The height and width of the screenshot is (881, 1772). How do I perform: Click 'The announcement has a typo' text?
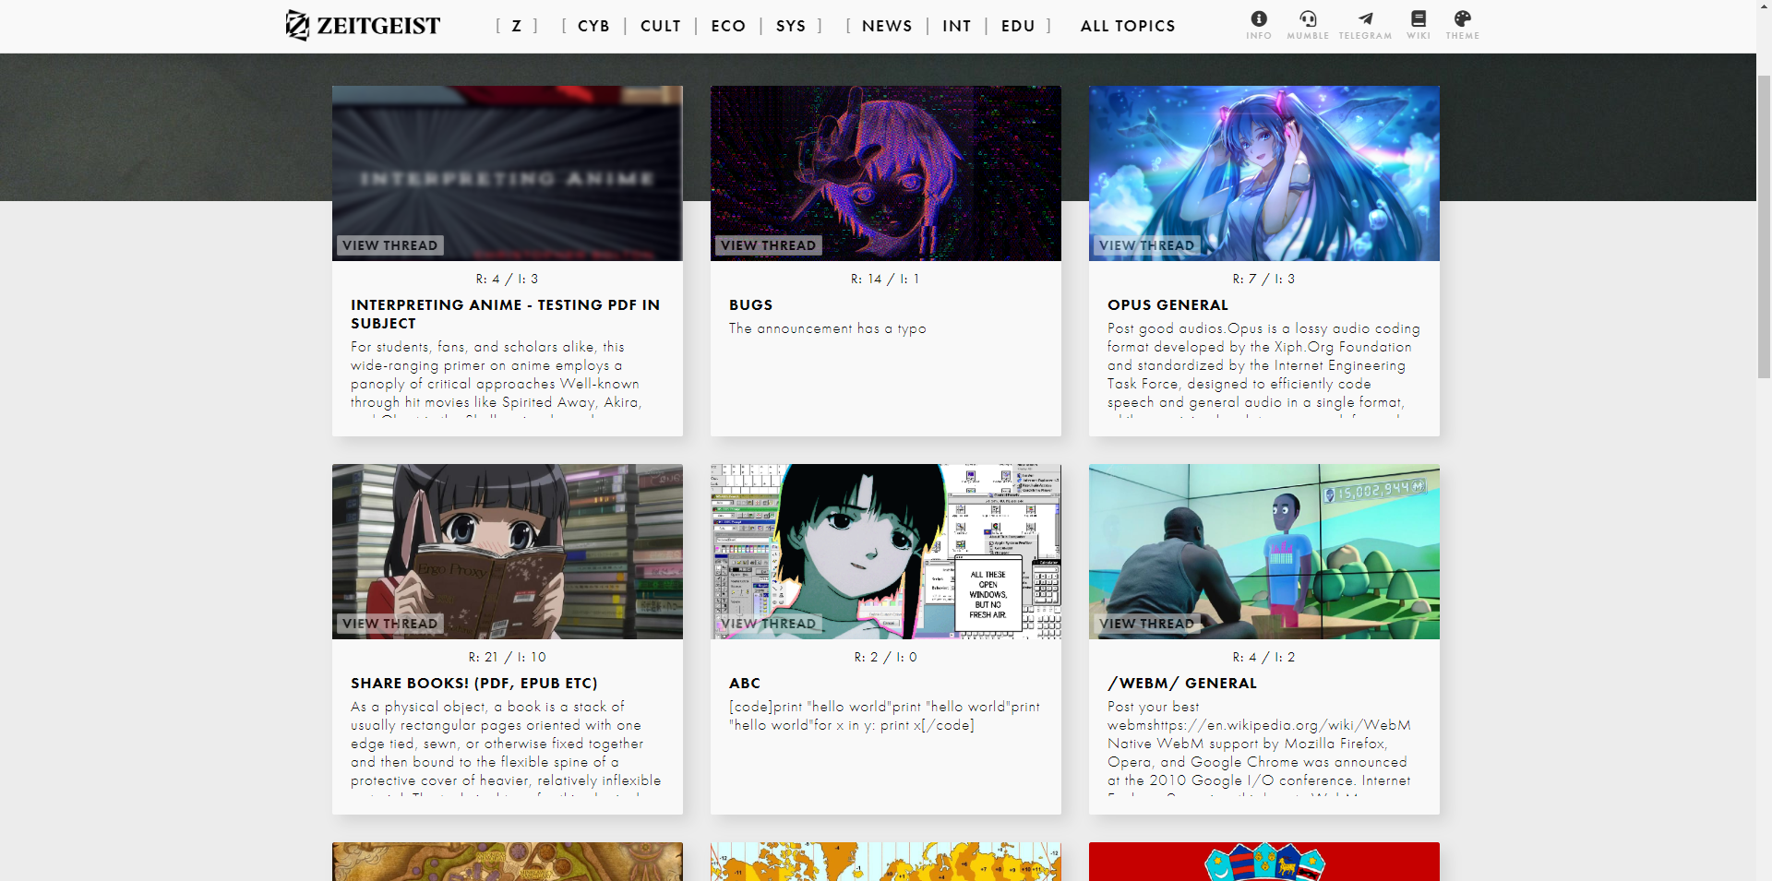[828, 328]
